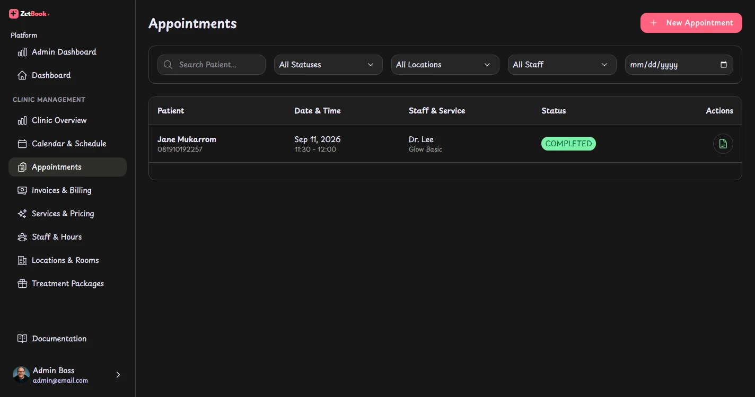Open Invoices & Billing section
Screen dimensions: 755x397
click(x=67, y=190)
